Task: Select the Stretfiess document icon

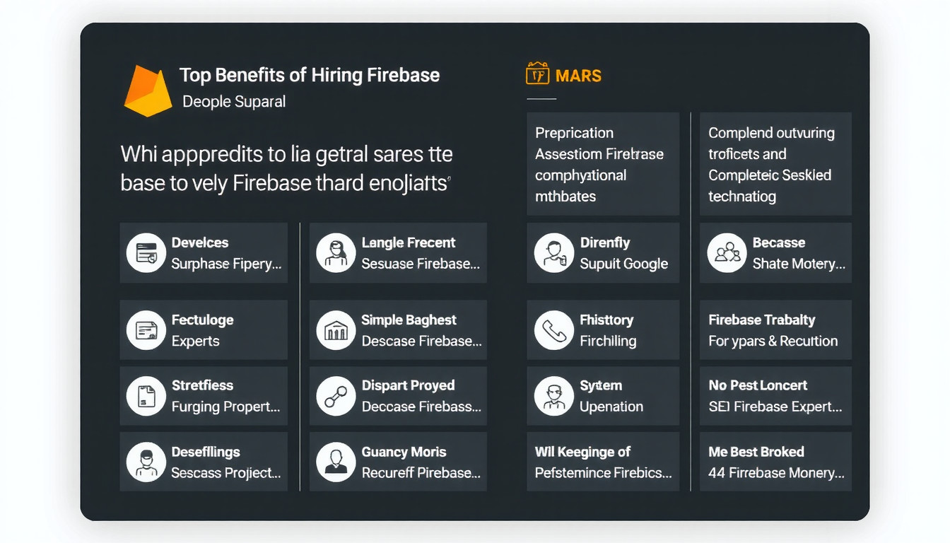Action: click(146, 396)
